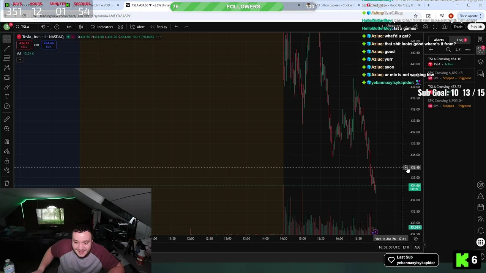Toggle magnet mode for drawings
The height and width of the screenshot is (273, 486).
pyautogui.click(x=6, y=141)
